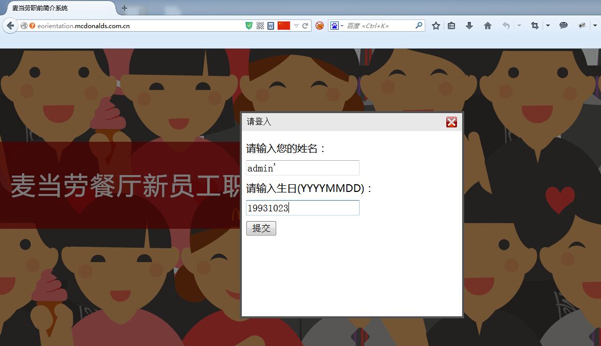
Task: Reload the page with the refresh icon
Action: click(x=305, y=26)
